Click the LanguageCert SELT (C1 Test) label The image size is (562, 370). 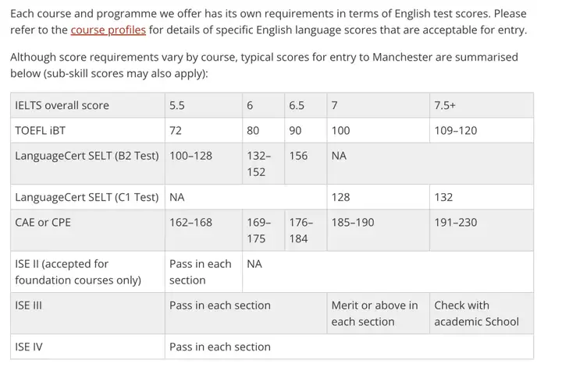pyautogui.click(x=87, y=197)
